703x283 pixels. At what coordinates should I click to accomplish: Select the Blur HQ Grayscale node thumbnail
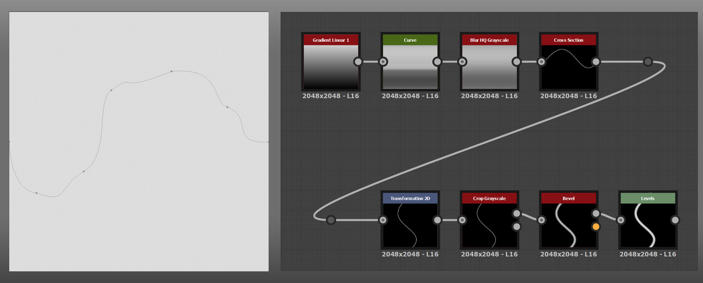coord(489,67)
